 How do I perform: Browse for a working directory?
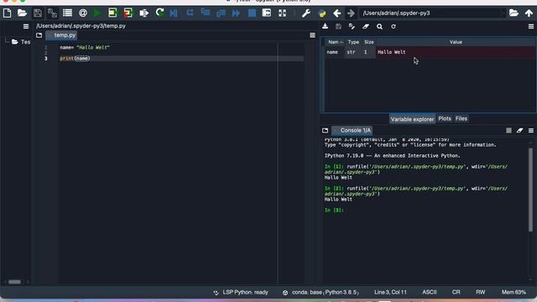point(514,13)
